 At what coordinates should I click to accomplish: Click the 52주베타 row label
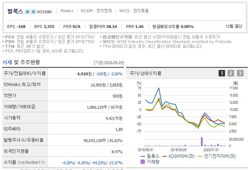(12, 129)
